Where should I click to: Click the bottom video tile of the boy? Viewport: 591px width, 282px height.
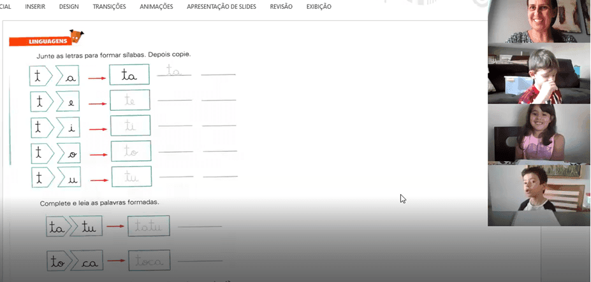538,195
